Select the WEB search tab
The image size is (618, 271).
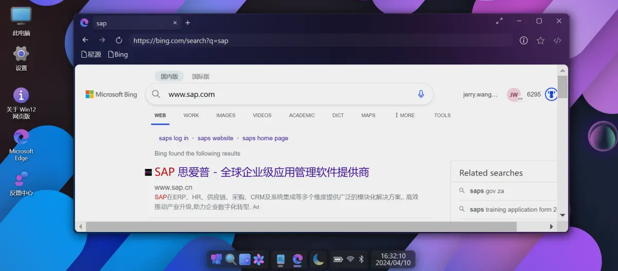[x=160, y=115]
